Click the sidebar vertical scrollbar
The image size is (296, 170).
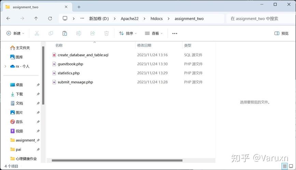[x=43, y=75]
